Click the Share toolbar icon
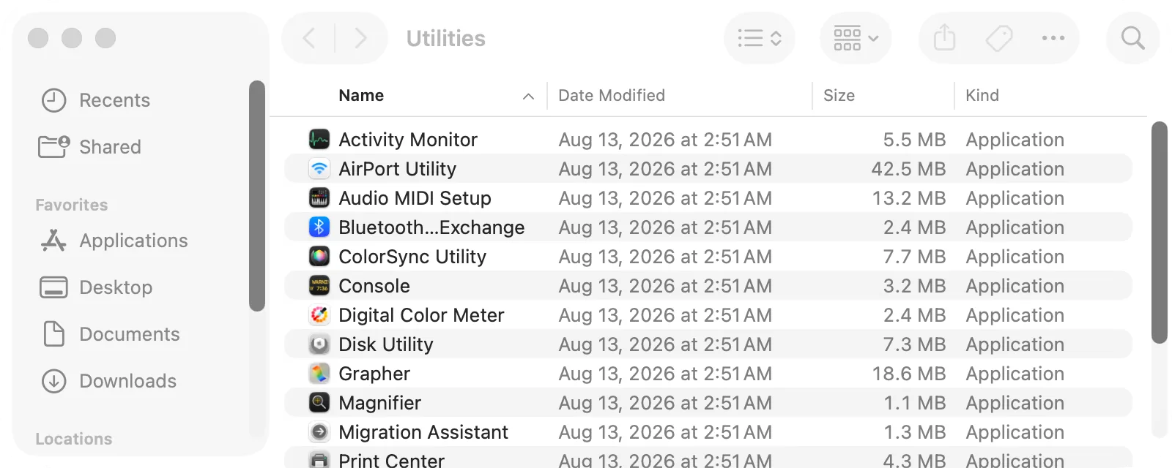 [x=944, y=38]
